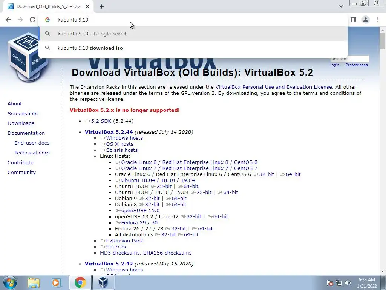Open VirtualBox Personal Use and Evaluation License
386x290 pixels.
[274, 87]
